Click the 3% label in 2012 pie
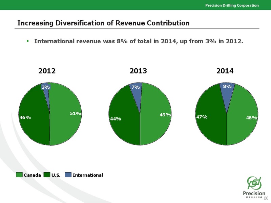 coord(46,87)
